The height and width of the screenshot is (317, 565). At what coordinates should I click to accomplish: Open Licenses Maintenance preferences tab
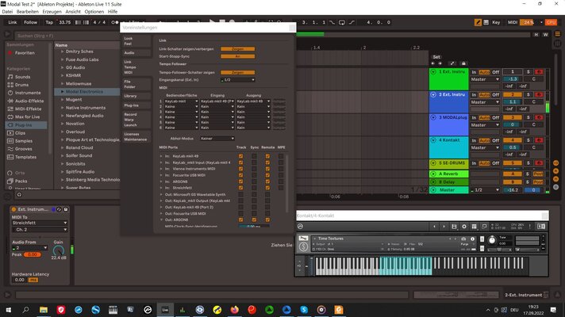coord(136,137)
